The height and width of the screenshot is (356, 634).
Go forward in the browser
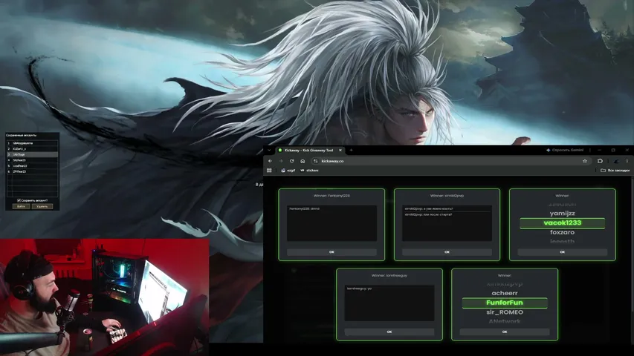(x=281, y=161)
